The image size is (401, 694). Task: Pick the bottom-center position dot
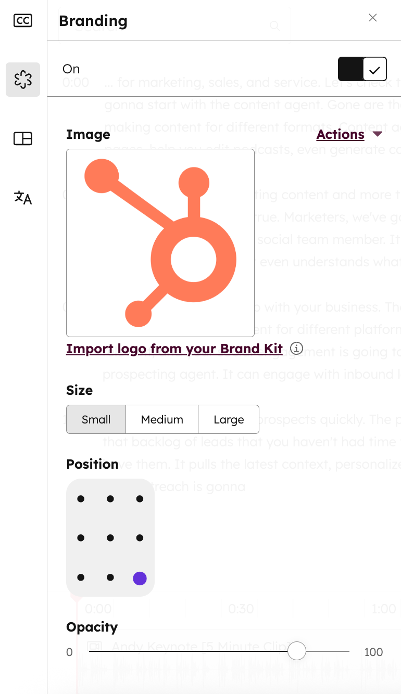click(110, 577)
